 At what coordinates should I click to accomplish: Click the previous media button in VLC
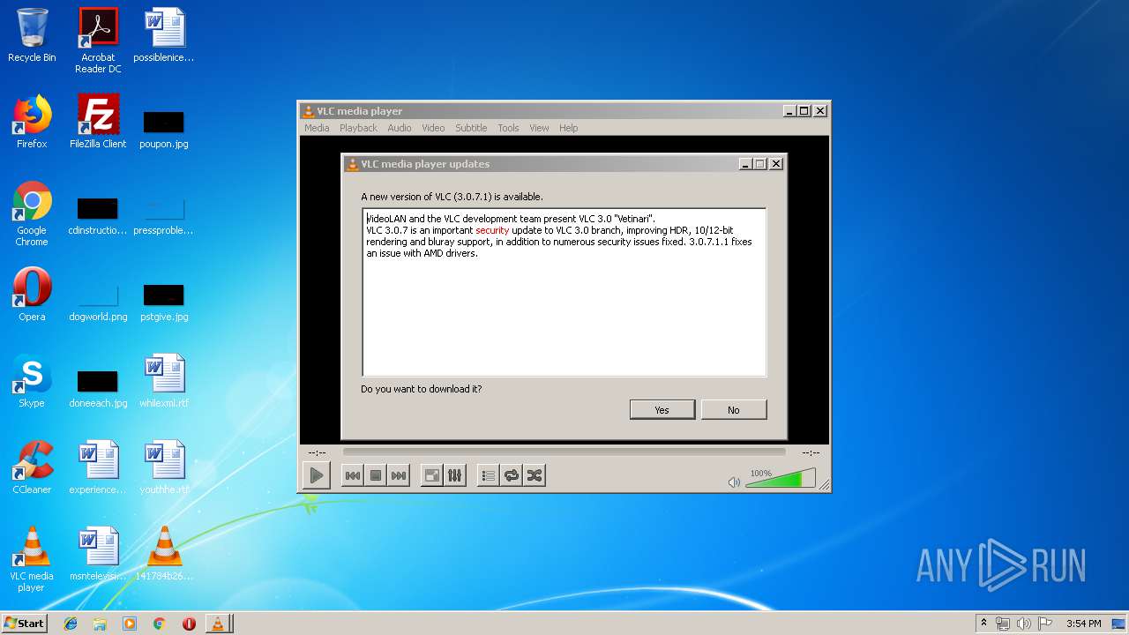tap(352, 475)
